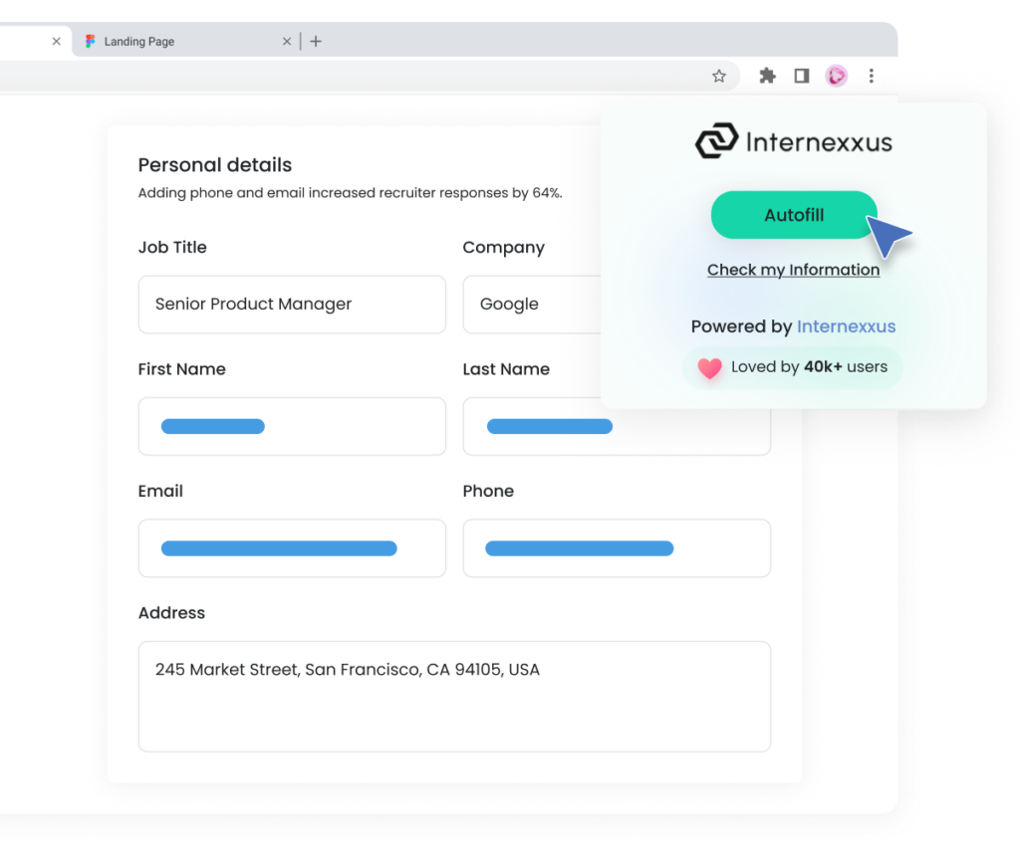Close the Landing Page tab

point(287,42)
